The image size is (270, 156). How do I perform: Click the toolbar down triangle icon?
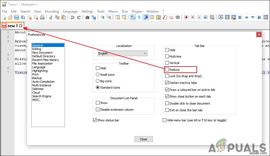(x=253, y=17)
